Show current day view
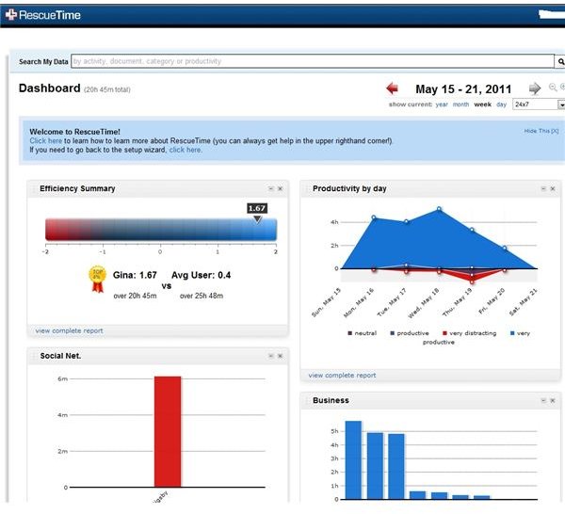The width and height of the screenshot is (565, 514). point(501,104)
